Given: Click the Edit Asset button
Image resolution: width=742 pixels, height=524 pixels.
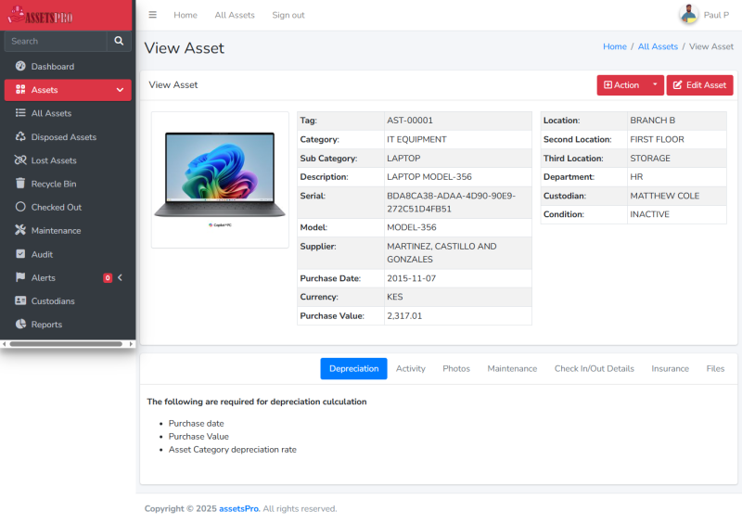Looking at the screenshot, I should click(699, 85).
